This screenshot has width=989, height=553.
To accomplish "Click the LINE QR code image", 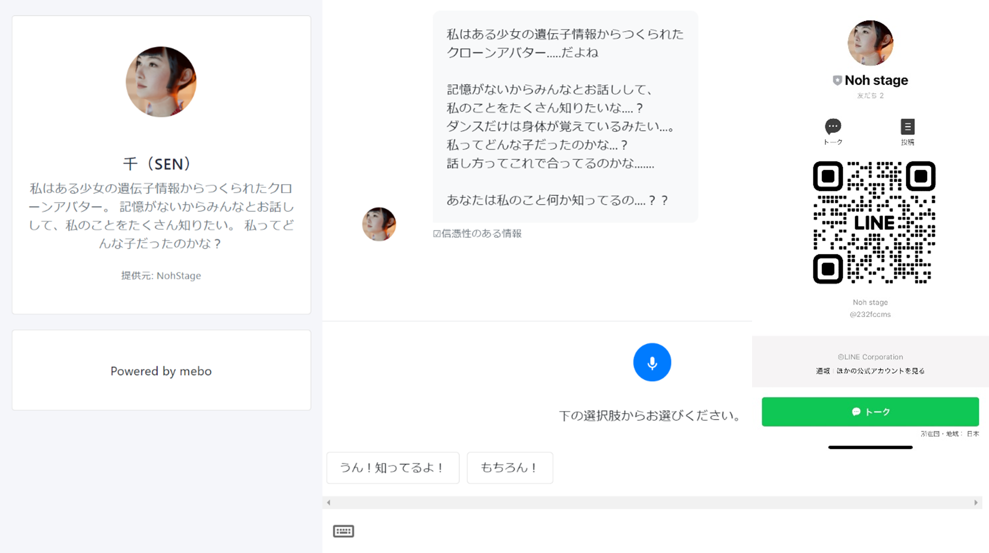I will click(874, 222).
